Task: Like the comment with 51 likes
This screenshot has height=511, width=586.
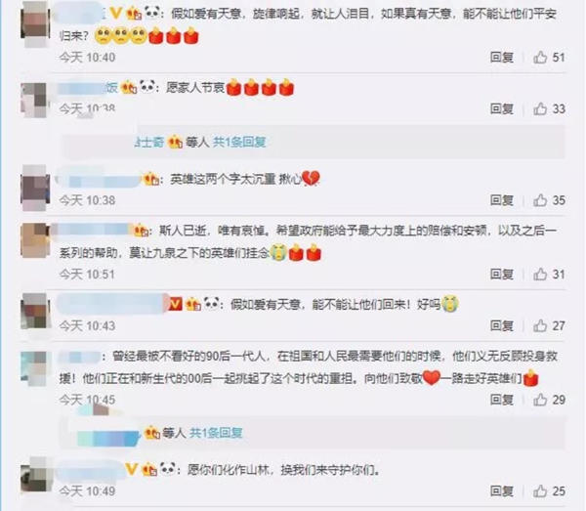Action: point(540,58)
